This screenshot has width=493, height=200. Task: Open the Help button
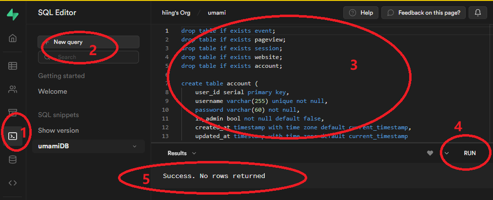[361, 13]
